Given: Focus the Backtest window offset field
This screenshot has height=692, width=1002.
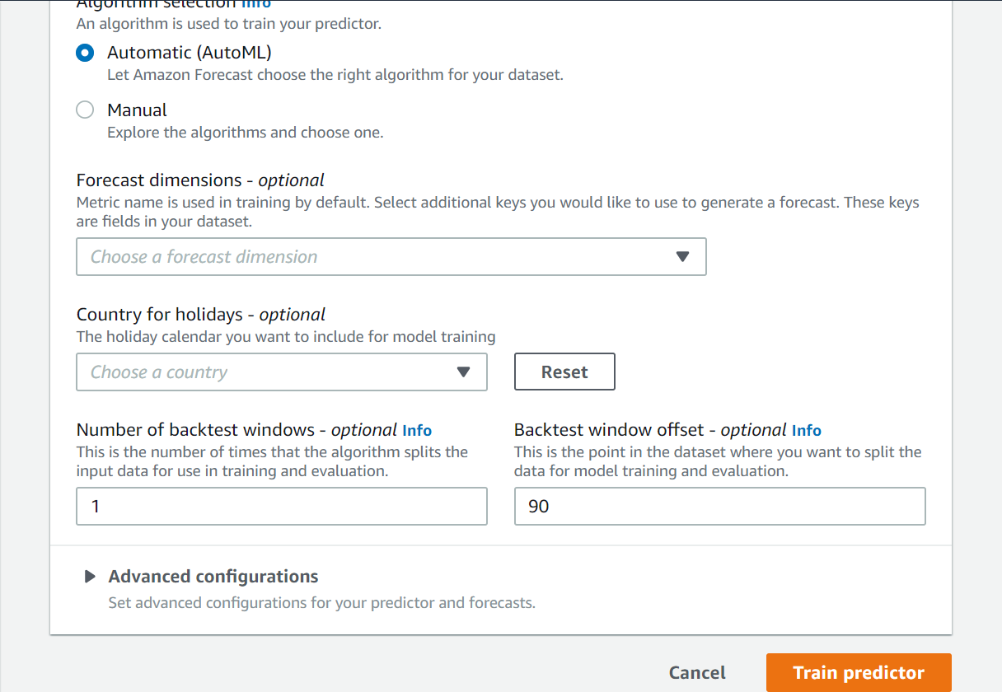Looking at the screenshot, I should click(x=719, y=506).
